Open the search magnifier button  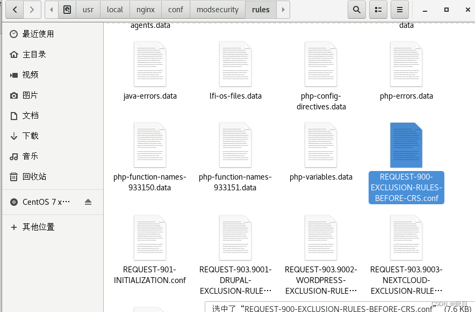357,10
